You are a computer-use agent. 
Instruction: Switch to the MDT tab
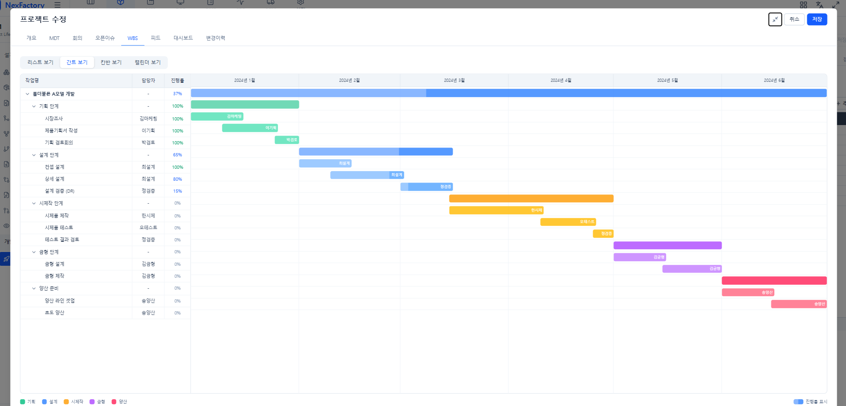[54, 38]
